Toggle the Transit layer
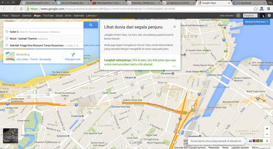The width and height of the screenshot is (273, 149). [34, 59]
